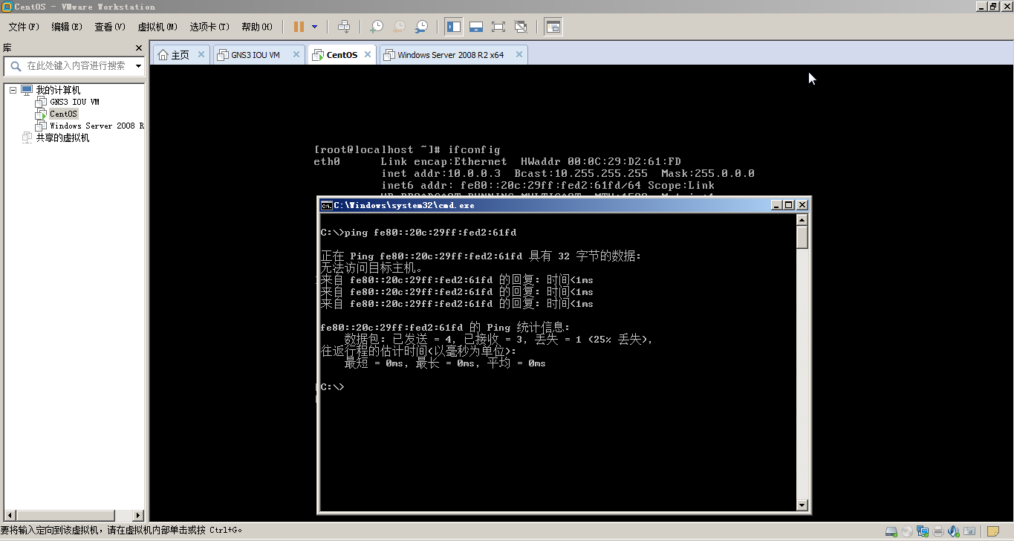
Task: Toggle the library sidebar panel view
Action: (454, 27)
